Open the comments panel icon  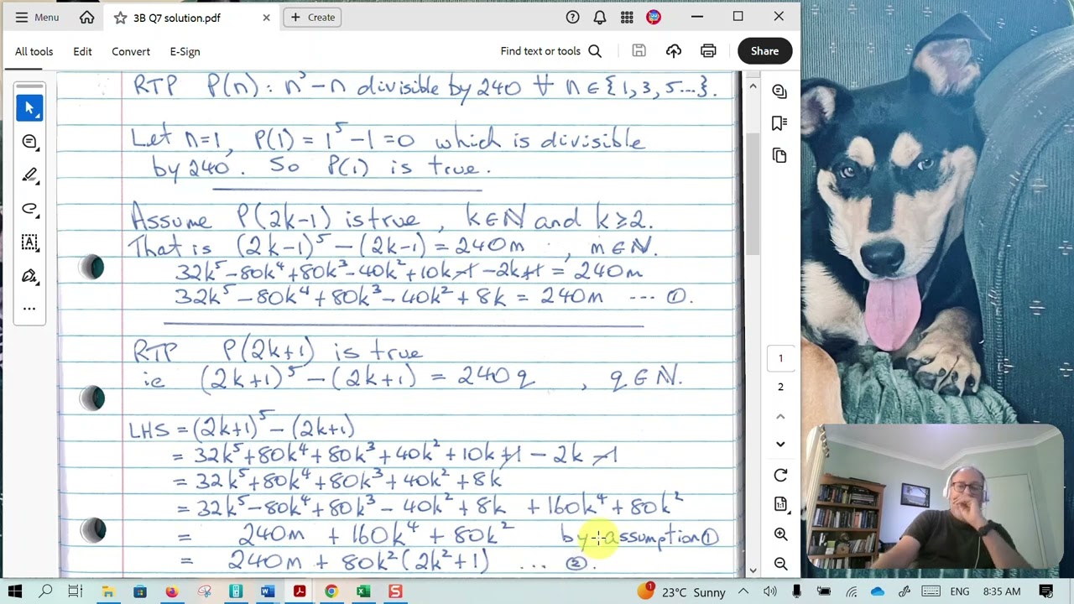tap(779, 91)
